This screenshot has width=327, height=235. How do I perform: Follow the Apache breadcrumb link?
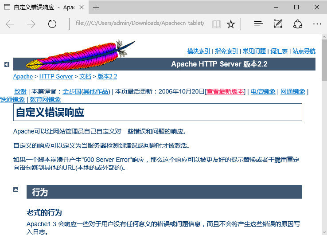[23, 77]
